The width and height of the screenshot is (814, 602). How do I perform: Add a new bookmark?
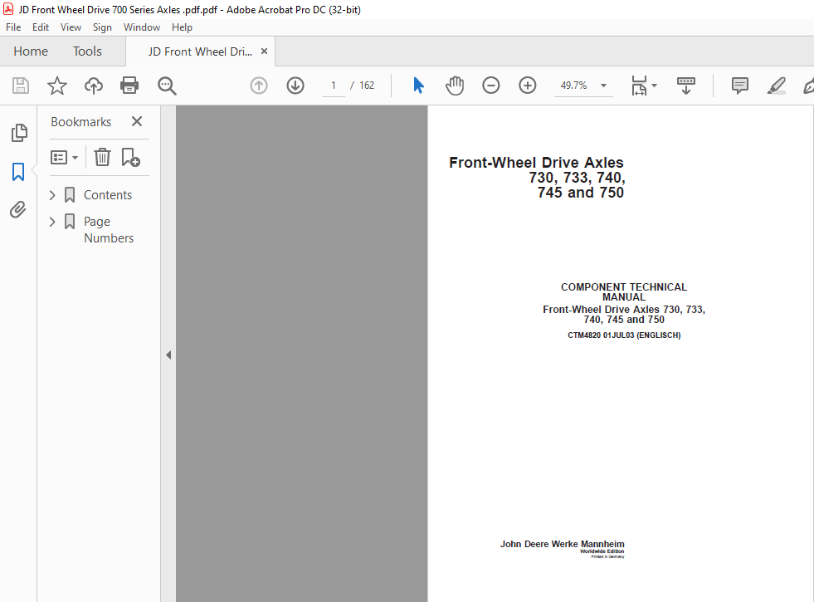(130, 157)
